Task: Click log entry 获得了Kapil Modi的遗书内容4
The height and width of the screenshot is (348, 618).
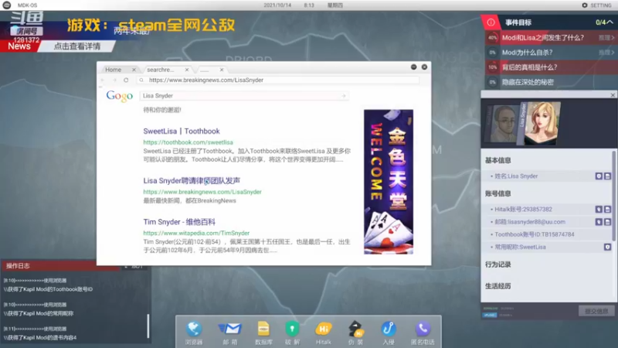Action: [40, 338]
